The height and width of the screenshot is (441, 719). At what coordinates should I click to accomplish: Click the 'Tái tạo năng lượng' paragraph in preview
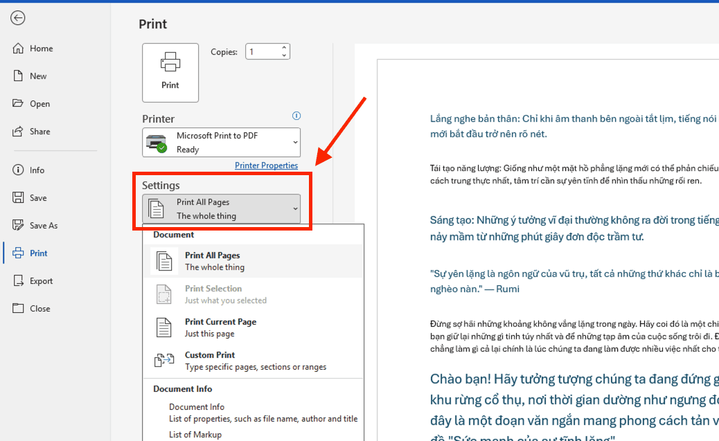(x=574, y=174)
